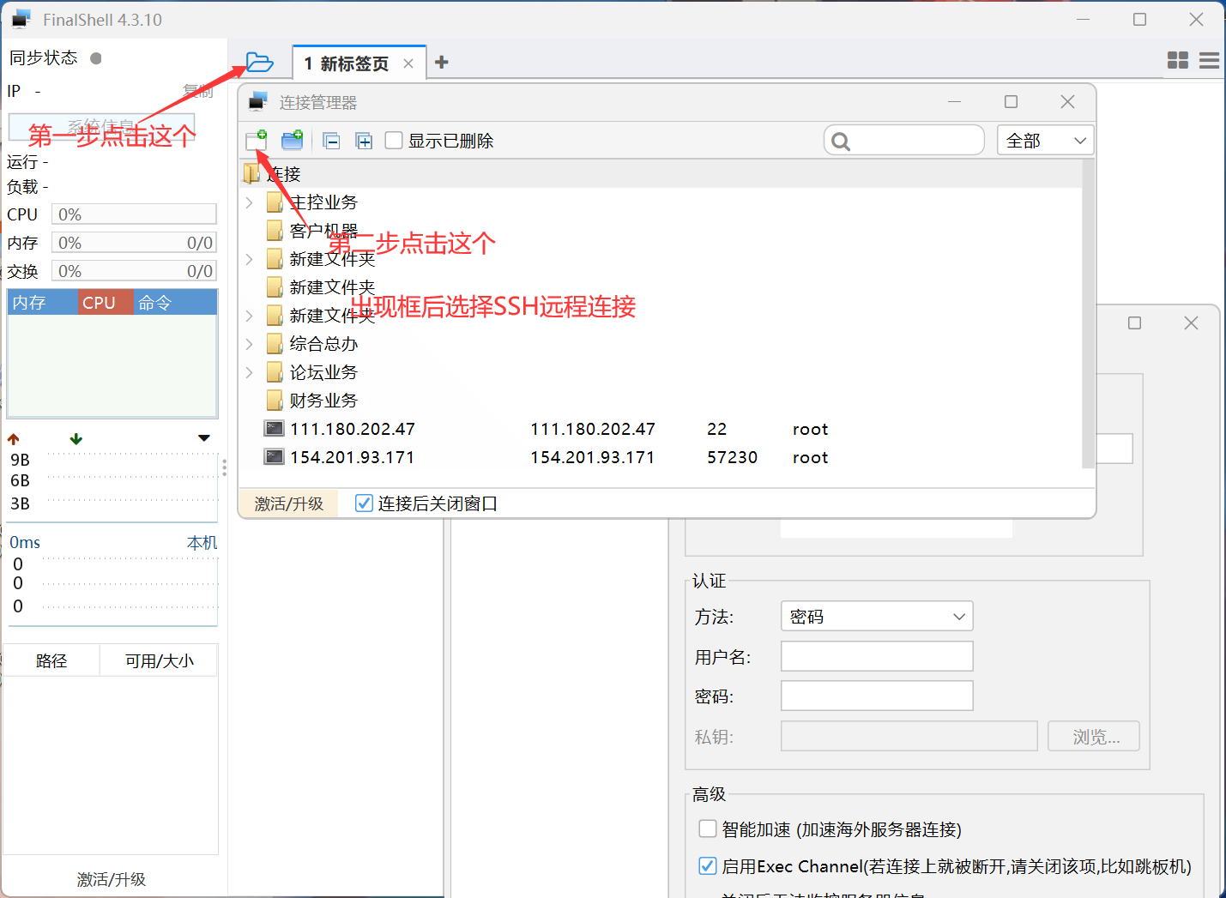
Task: Switch to CPU process tab
Action: (106, 303)
